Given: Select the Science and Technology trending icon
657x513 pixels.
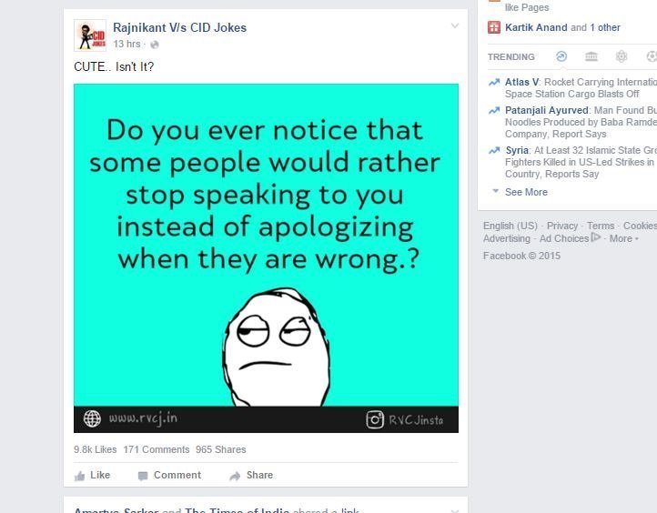Looking at the screenshot, I should [x=622, y=56].
